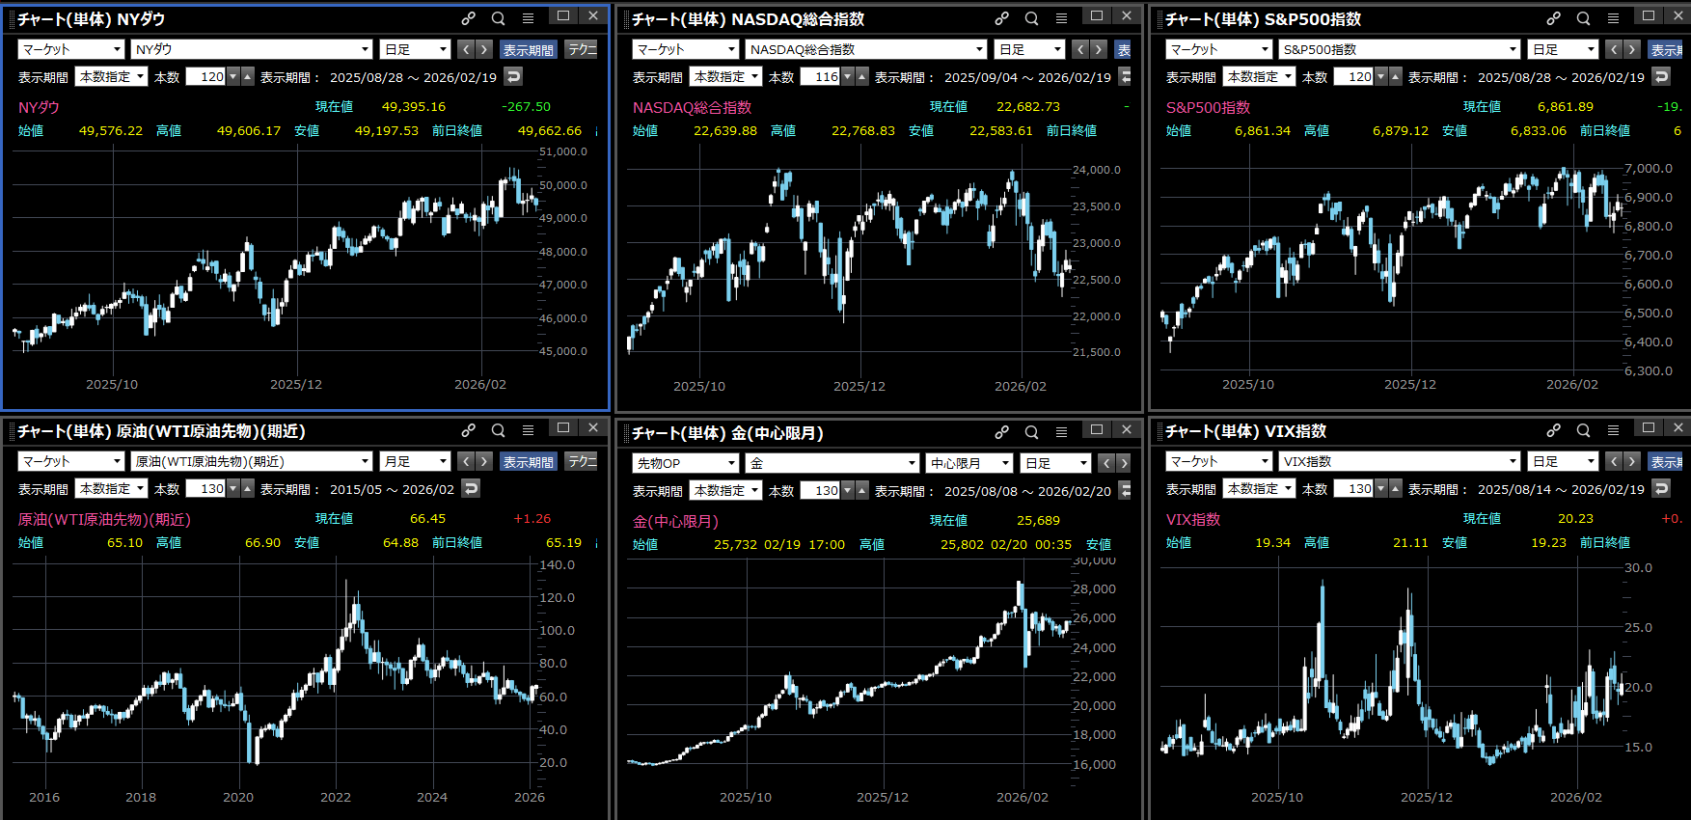Go to previous period in NYダウ chart
Image resolution: width=1691 pixels, height=820 pixels.
point(466,49)
